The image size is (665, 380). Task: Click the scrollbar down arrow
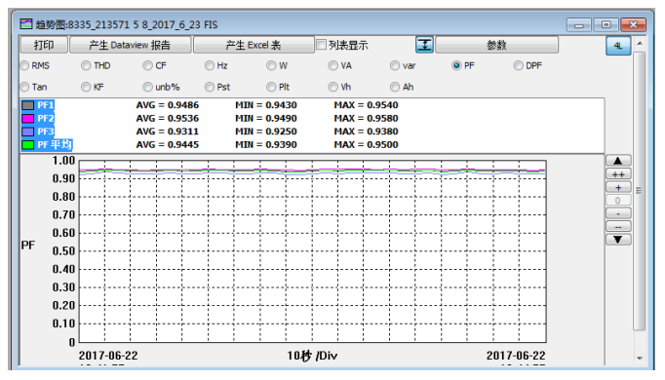click(640, 359)
